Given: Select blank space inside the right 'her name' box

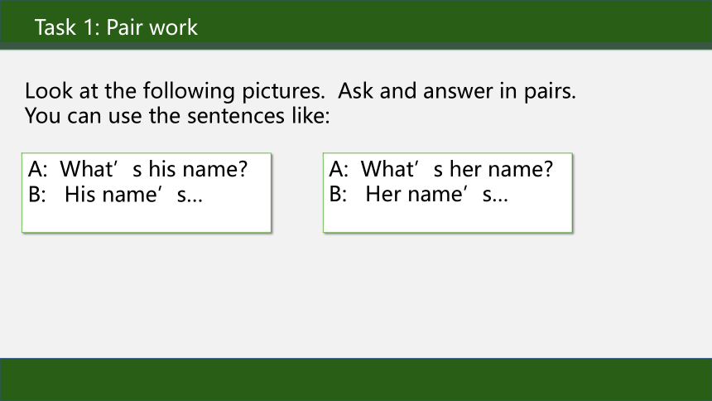Looking at the screenshot, I should tap(447, 219).
